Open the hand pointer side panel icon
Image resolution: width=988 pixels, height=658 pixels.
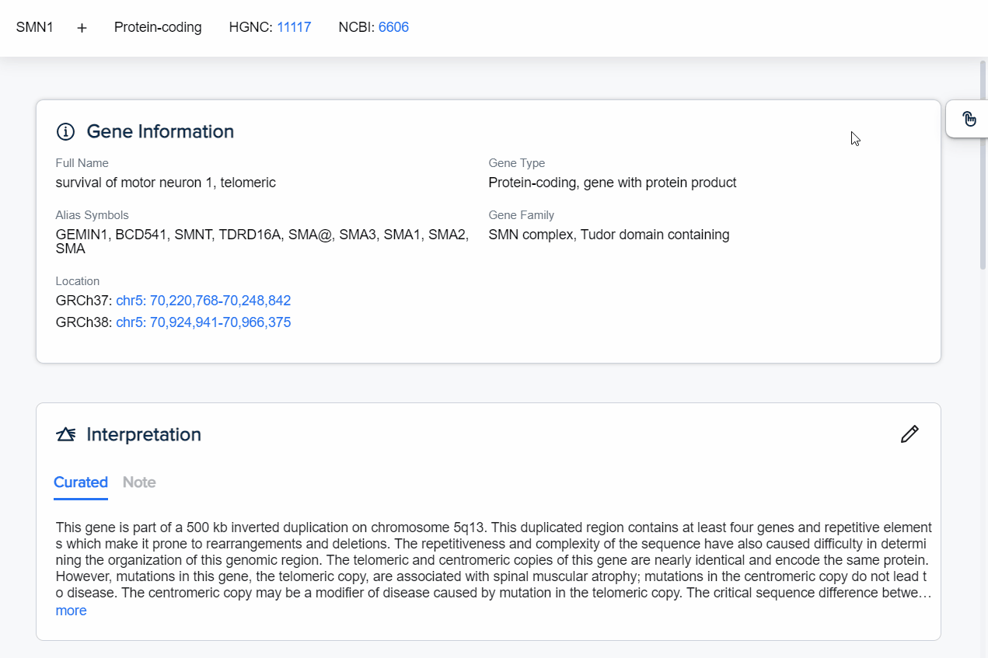pos(969,119)
